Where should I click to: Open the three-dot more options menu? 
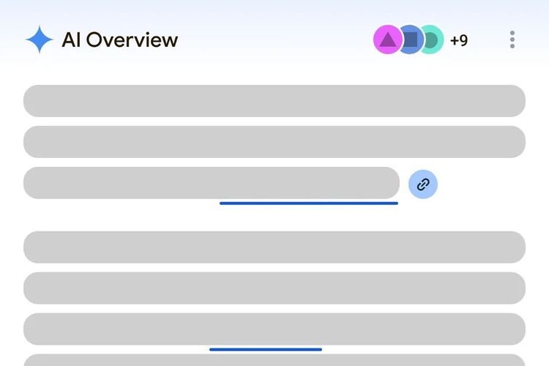[512, 40]
